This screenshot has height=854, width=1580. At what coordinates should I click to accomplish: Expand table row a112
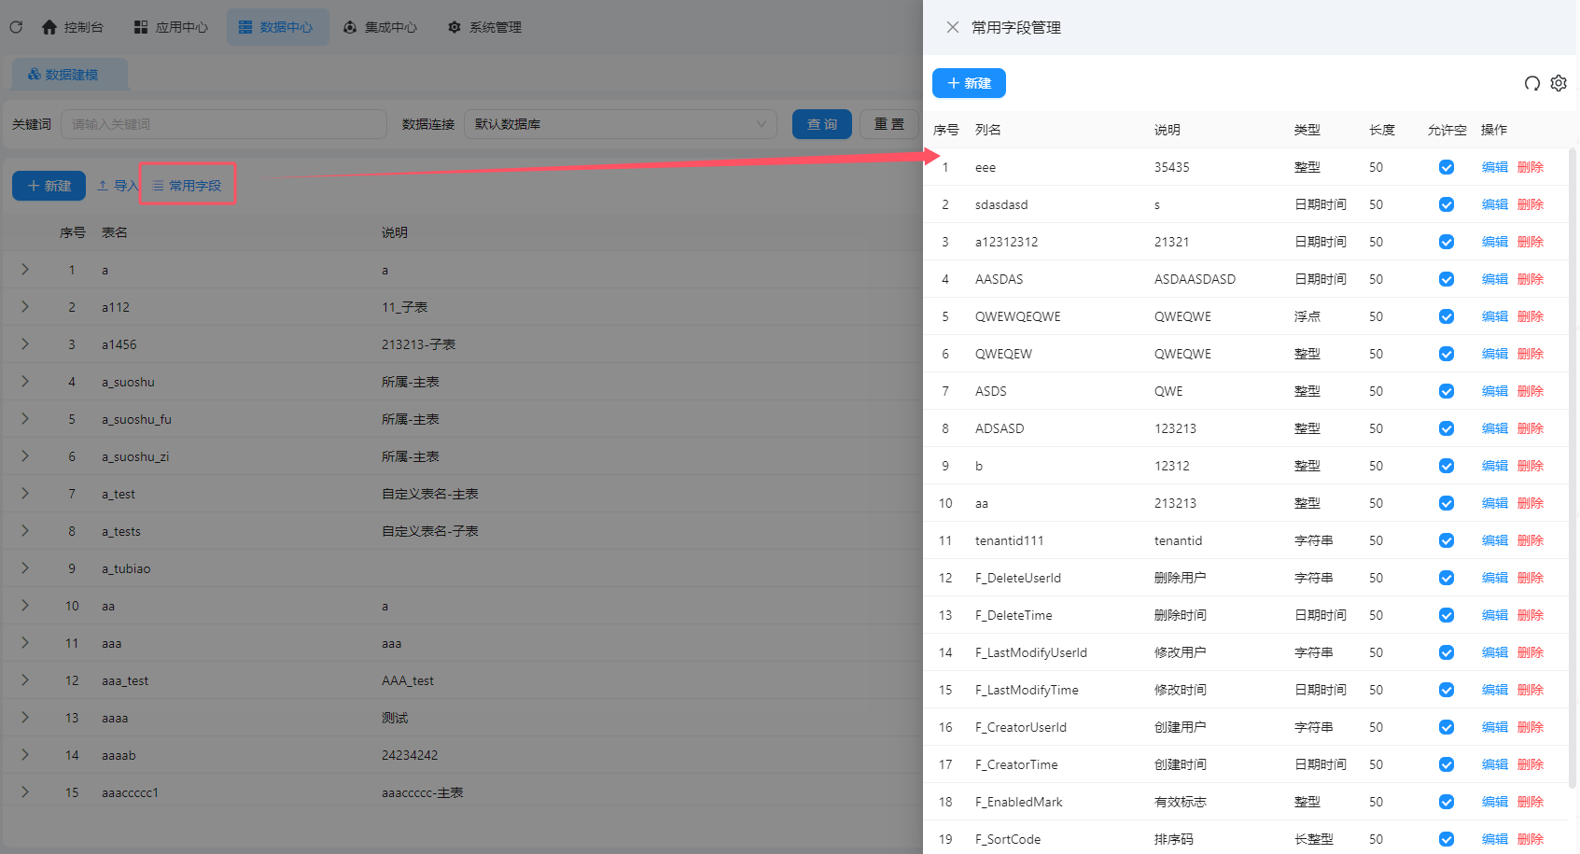(x=25, y=307)
